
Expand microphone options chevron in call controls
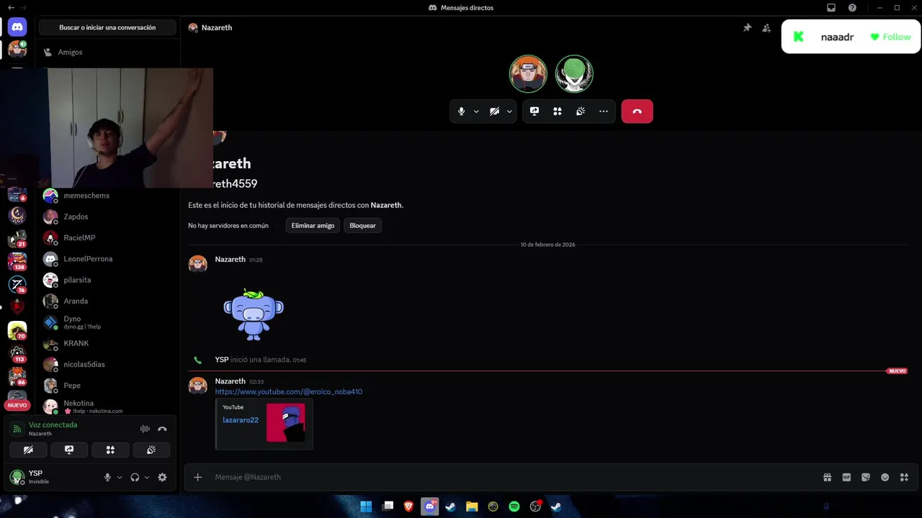tap(476, 112)
